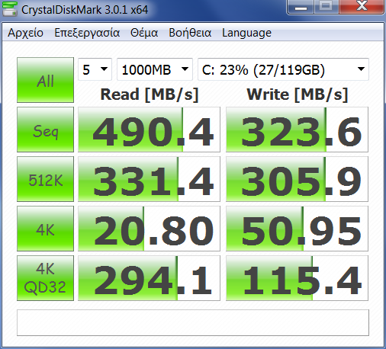
Task: Start the 512K benchmark test
Action: [x=45, y=179]
